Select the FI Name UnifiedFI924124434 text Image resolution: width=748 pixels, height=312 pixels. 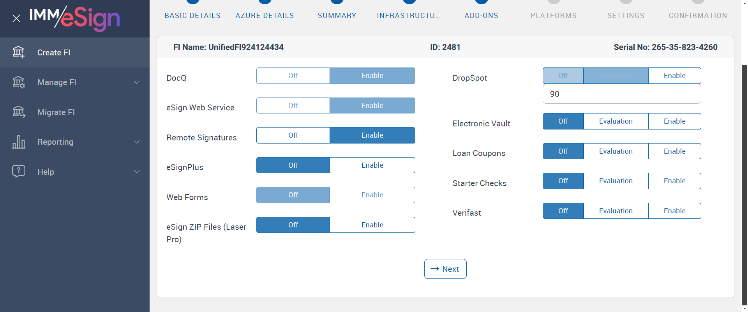(229, 47)
